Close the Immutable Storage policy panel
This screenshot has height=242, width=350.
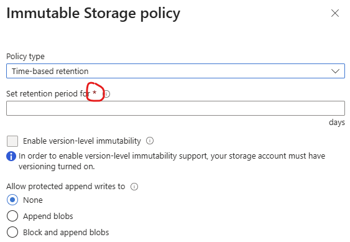point(335,13)
